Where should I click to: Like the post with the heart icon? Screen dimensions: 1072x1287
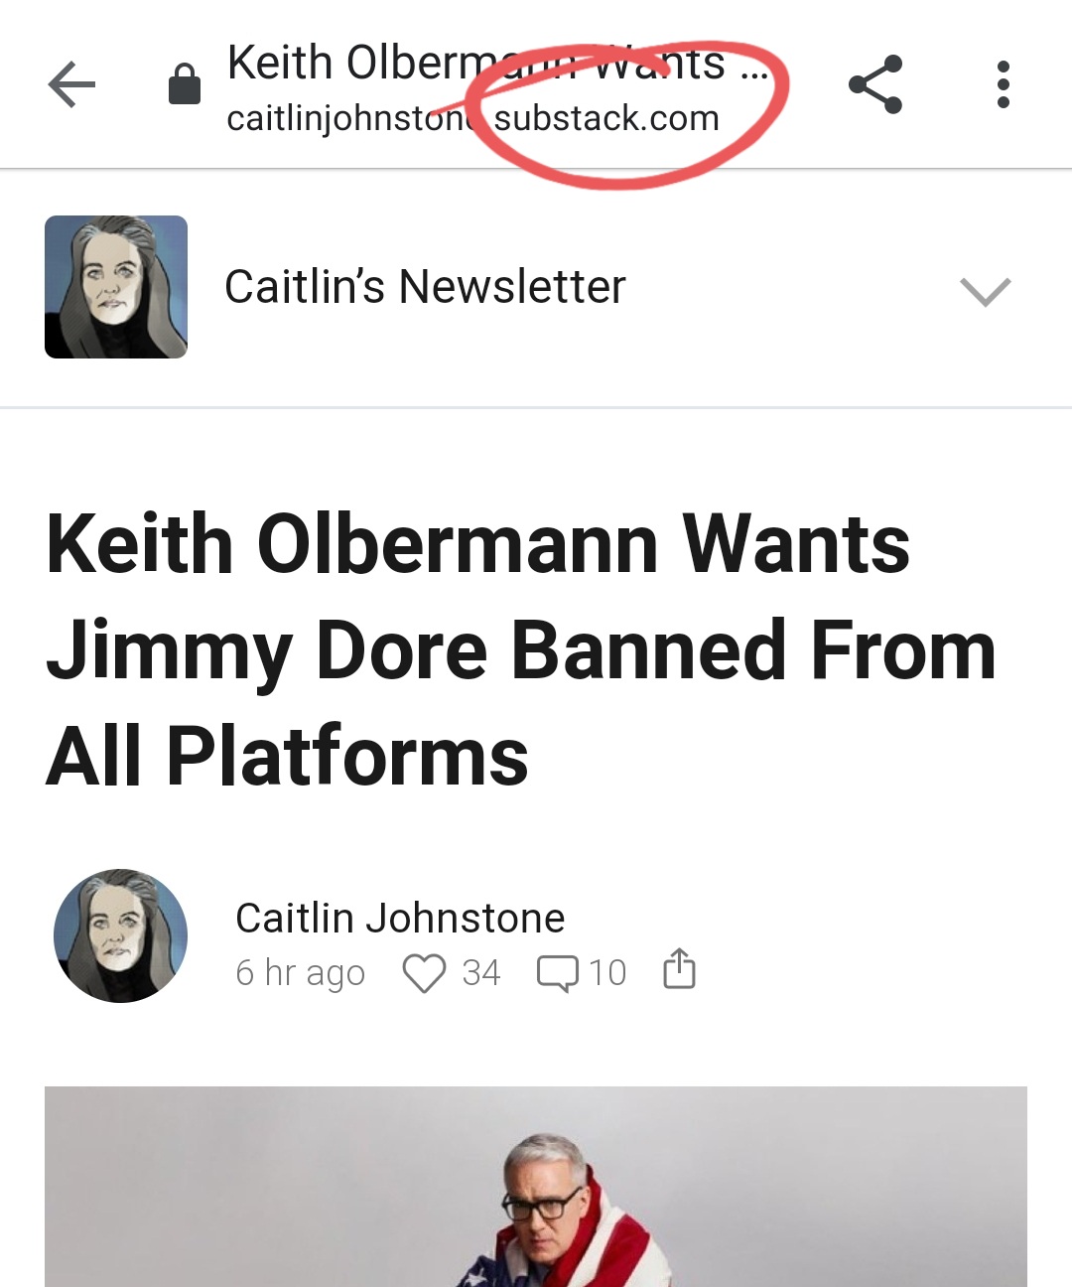[424, 973]
